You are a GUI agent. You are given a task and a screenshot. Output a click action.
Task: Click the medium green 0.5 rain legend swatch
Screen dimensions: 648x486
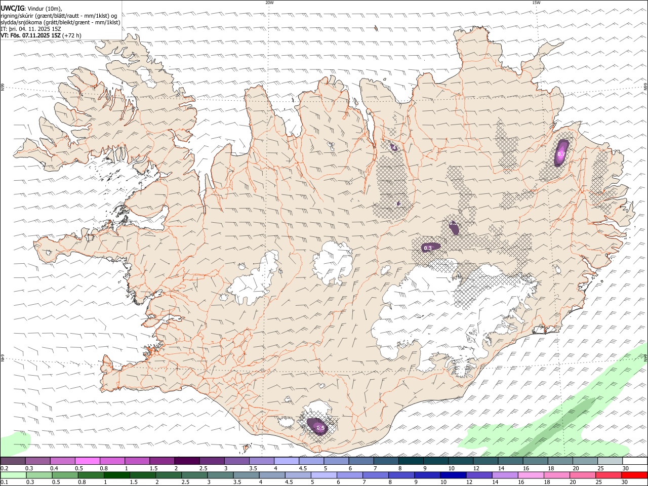(65, 475)
